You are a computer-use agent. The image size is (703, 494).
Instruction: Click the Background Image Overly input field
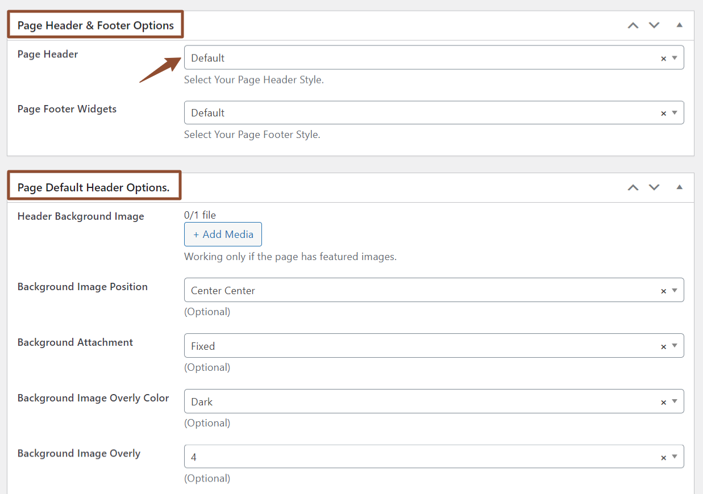tap(398, 457)
